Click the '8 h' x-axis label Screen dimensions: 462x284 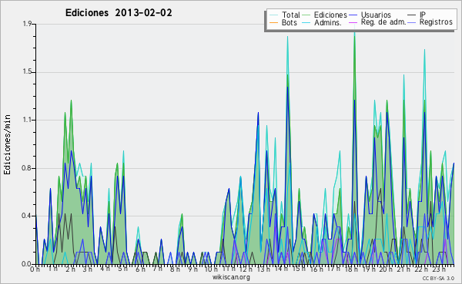click(x=175, y=269)
